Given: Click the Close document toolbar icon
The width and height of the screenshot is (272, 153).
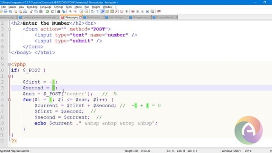Looking at the screenshot, I should 15,11.
